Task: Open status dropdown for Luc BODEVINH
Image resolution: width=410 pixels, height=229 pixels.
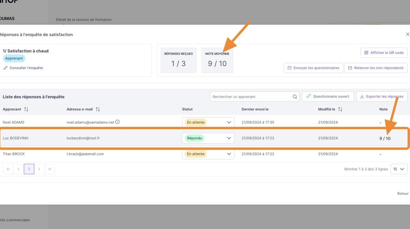Action: point(208,138)
